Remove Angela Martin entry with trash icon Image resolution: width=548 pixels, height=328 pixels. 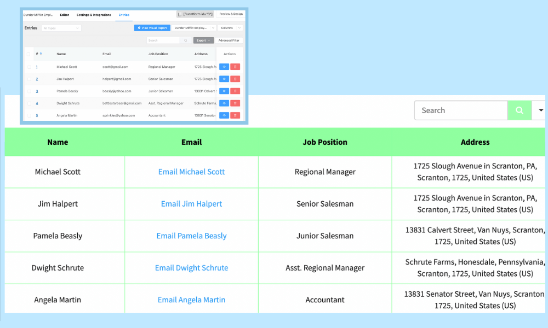[x=235, y=115]
